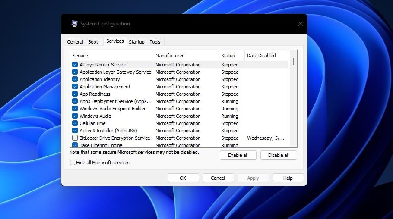Uncheck AppX Deployment Service checkbox
This screenshot has height=219, width=393.
75,101
